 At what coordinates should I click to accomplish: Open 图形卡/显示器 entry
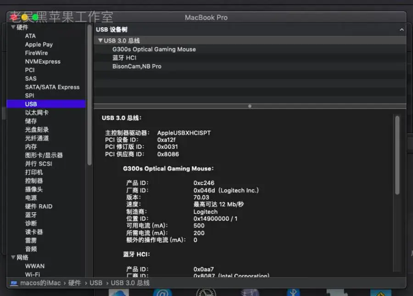click(44, 155)
